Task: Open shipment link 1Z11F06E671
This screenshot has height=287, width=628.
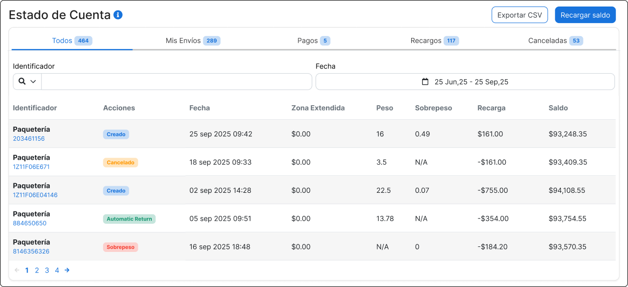Action: (31, 167)
